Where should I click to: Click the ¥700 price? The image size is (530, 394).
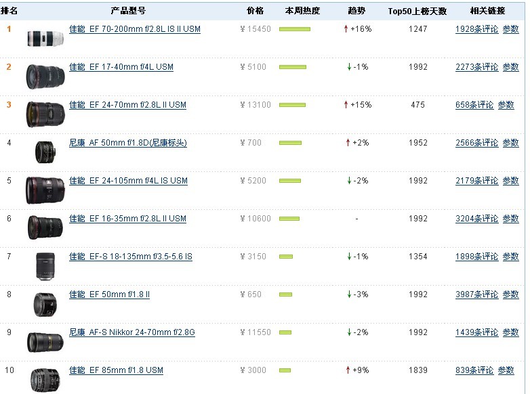pos(251,143)
